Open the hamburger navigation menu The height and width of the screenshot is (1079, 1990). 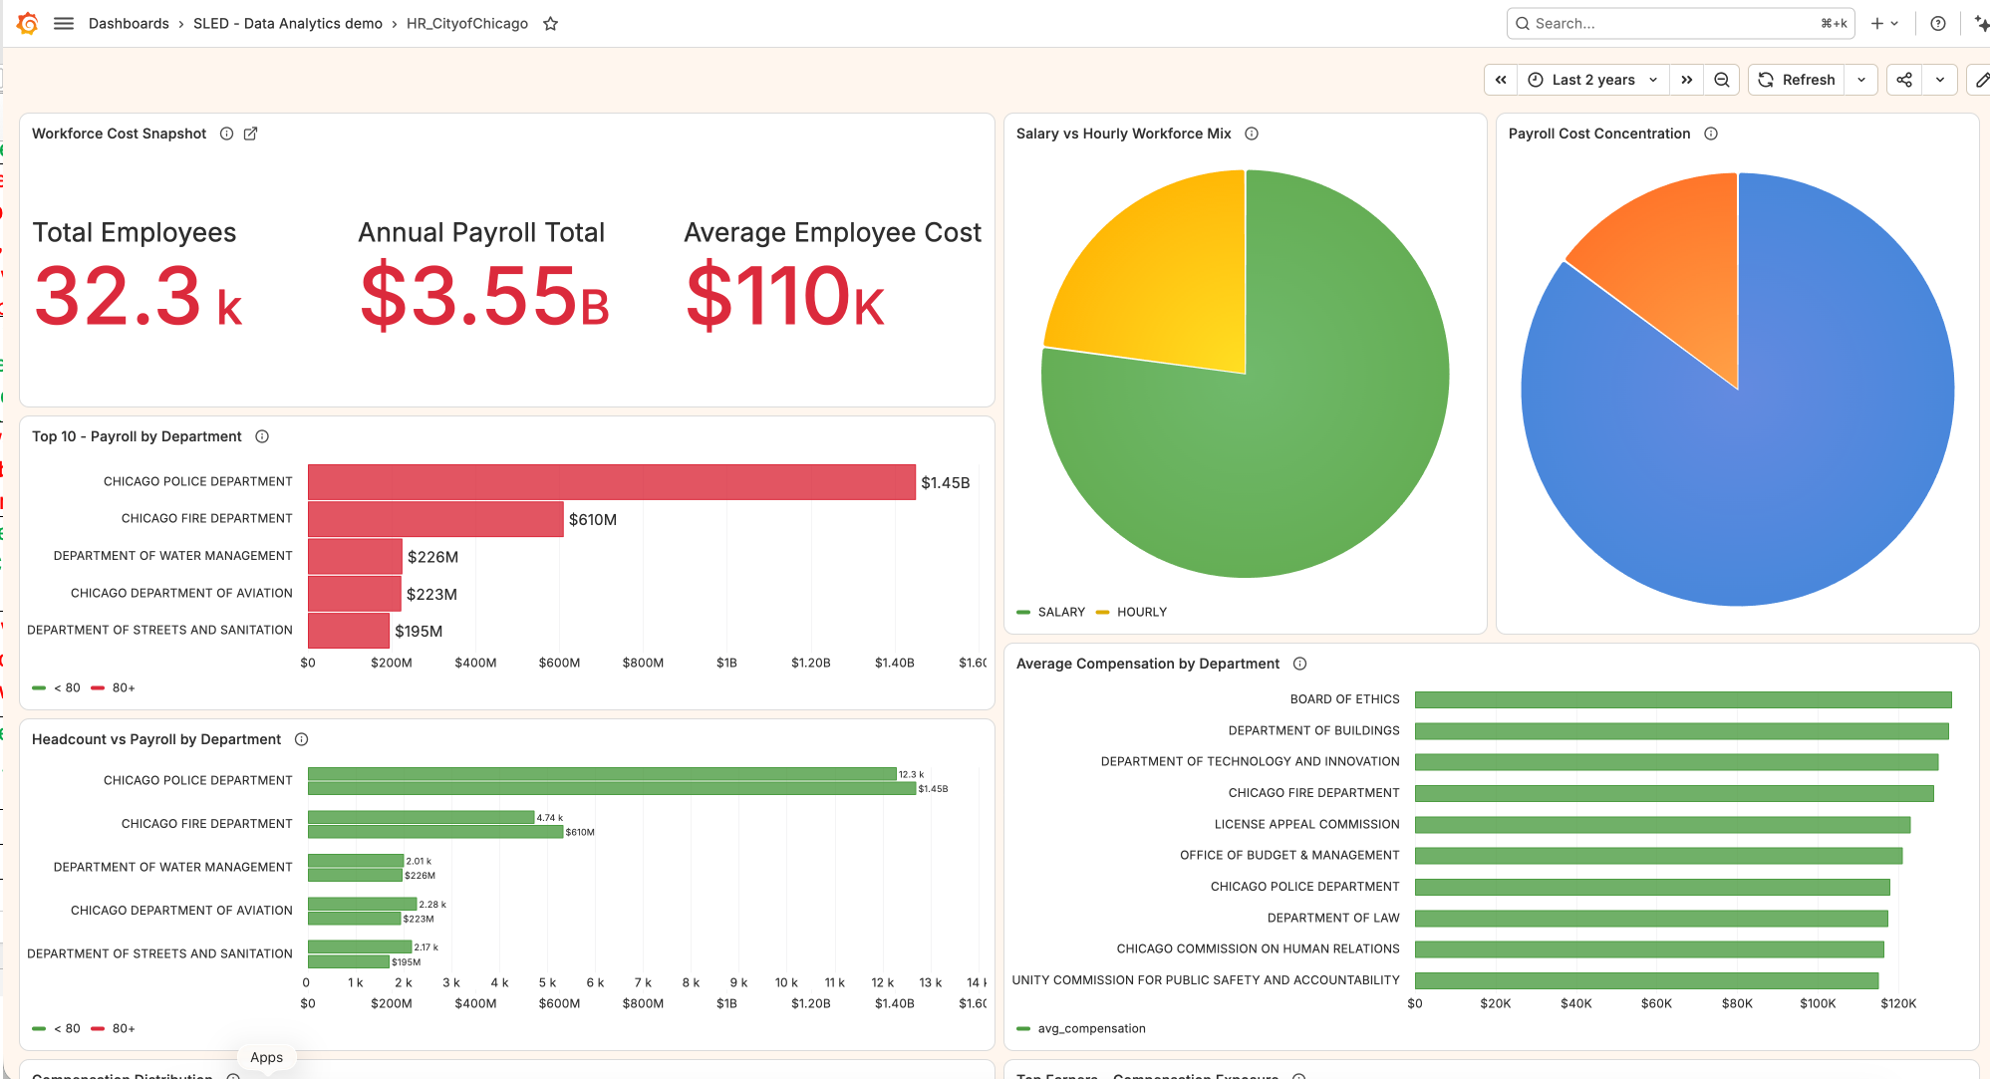pos(64,23)
